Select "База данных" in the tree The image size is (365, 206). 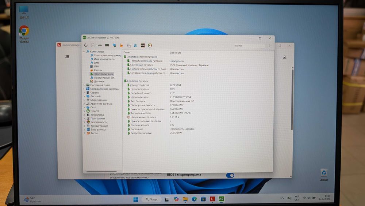(96, 130)
